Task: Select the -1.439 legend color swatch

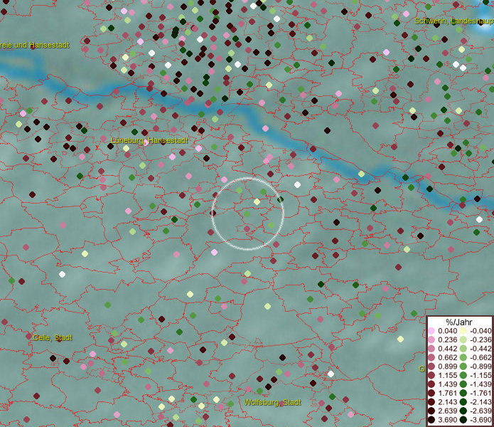Action: click(x=463, y=384)
